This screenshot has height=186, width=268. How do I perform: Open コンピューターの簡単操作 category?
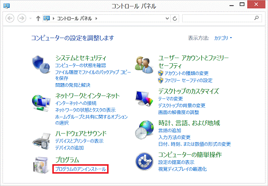(190, 155)
